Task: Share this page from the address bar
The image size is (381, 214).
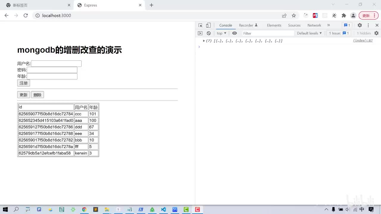Action: (x=284, y=15)
